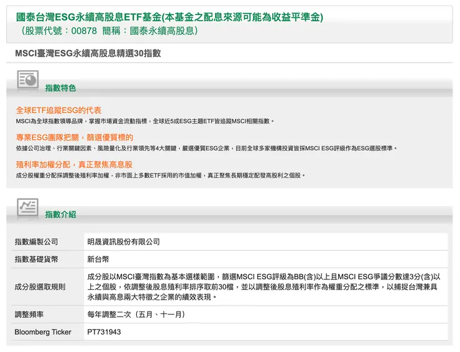Image resolution: width=460 pixels, height=352 pixels.
Task: Click the row label 調整頻率
Action: pyautogui.click(x=29, y=315)
